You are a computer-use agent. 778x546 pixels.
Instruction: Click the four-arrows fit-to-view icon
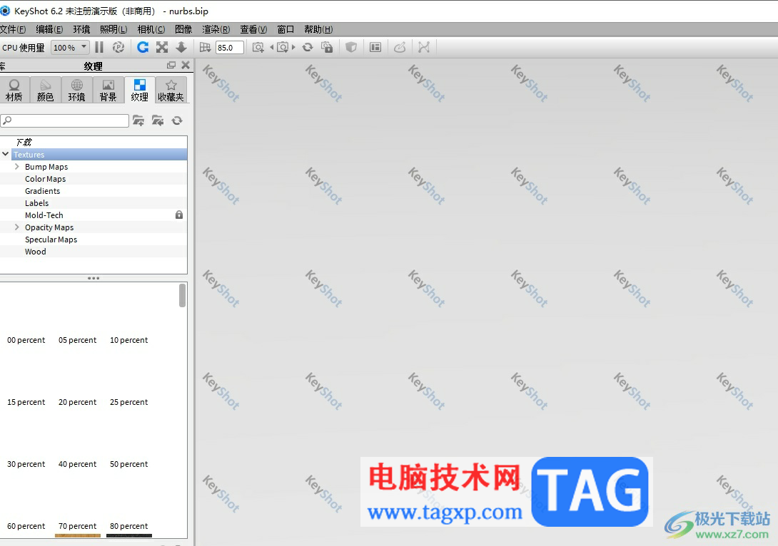pyautogui.click(x=162, y=47)
